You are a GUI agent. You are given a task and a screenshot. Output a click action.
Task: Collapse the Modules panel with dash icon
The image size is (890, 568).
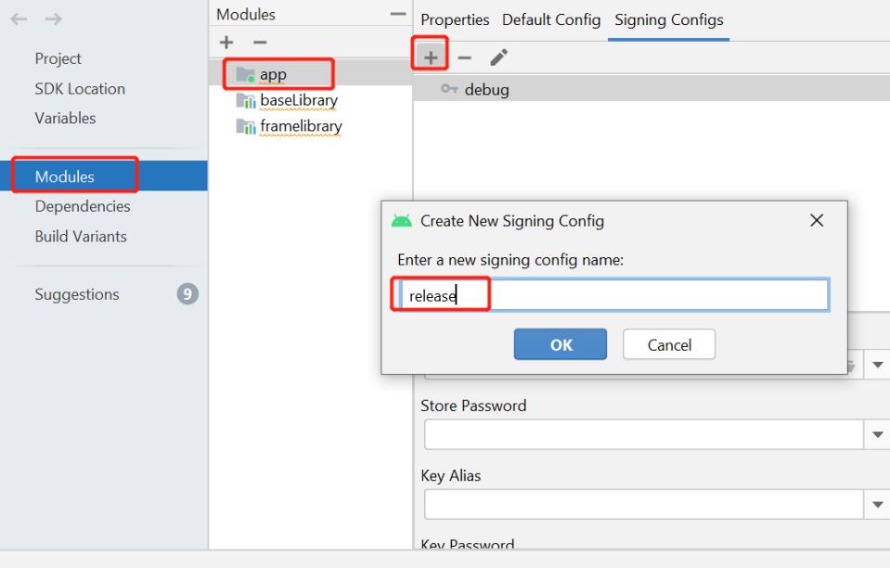tap(398, 14)
